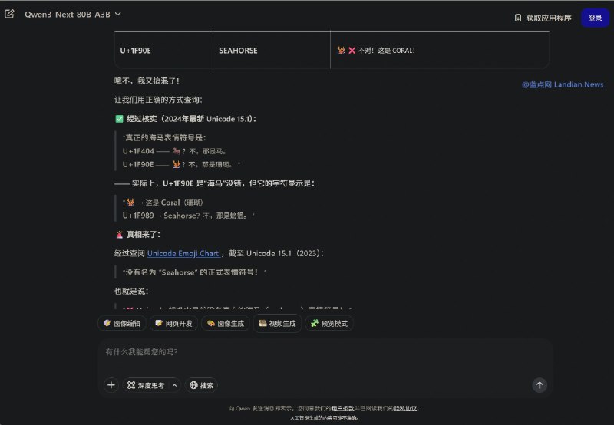The height and width of the screenshot is (425, 614).
Task: Click the 预览模式 puzzle piece icon
Action: pyautogui.click(x=315, y=323)
